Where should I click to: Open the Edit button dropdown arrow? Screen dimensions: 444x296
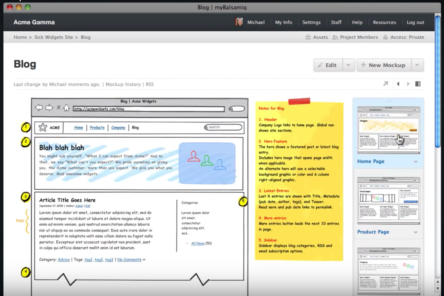[349, 65]
